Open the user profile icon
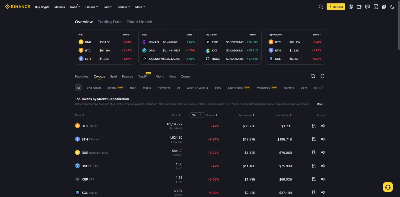 click(351, 7)
